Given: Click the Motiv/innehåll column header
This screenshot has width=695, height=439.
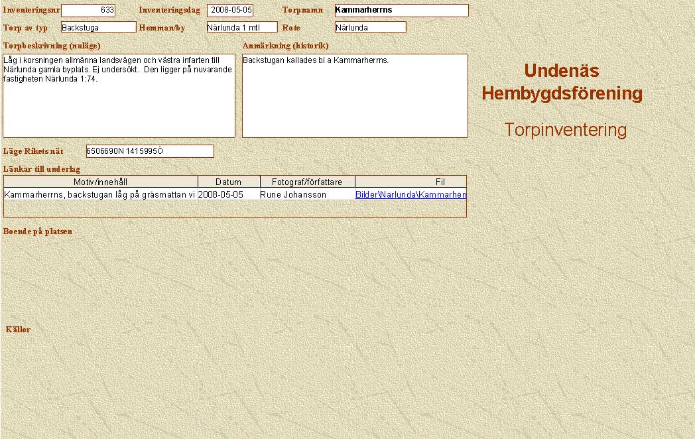Looking at the screenshot, I should click(x=101, y=182).
